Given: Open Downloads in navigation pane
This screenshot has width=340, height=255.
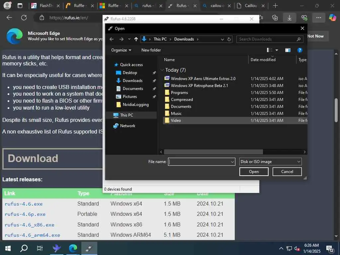Looking at the screenshot, I should [x=132, y=81].
